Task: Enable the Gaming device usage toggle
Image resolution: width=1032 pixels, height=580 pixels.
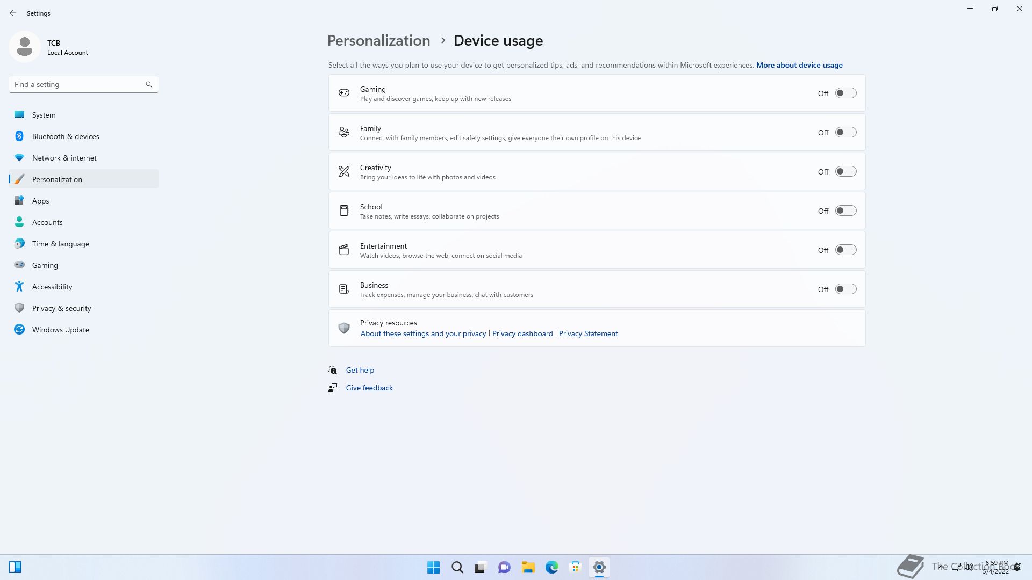Action: pos(845,93)
